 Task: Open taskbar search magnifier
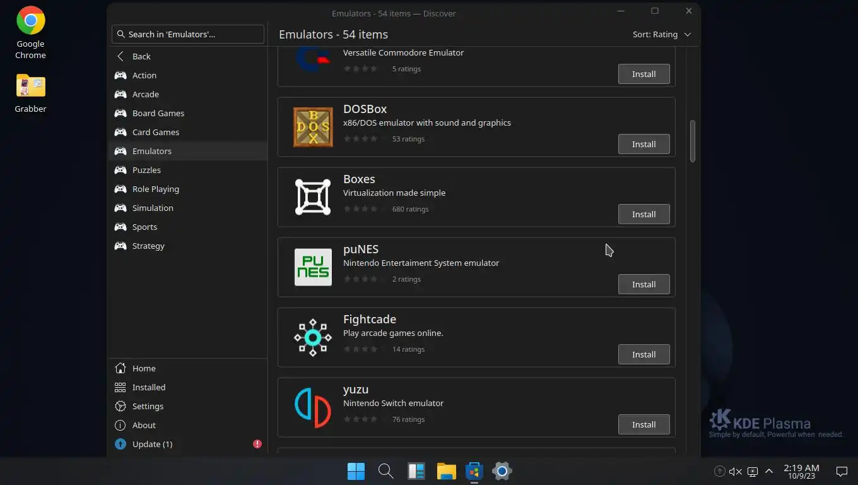(385, 470)
